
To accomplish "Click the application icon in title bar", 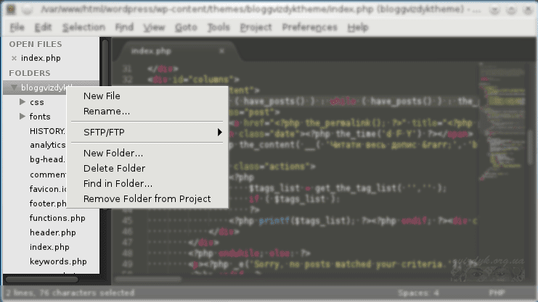I will point(11,9).
